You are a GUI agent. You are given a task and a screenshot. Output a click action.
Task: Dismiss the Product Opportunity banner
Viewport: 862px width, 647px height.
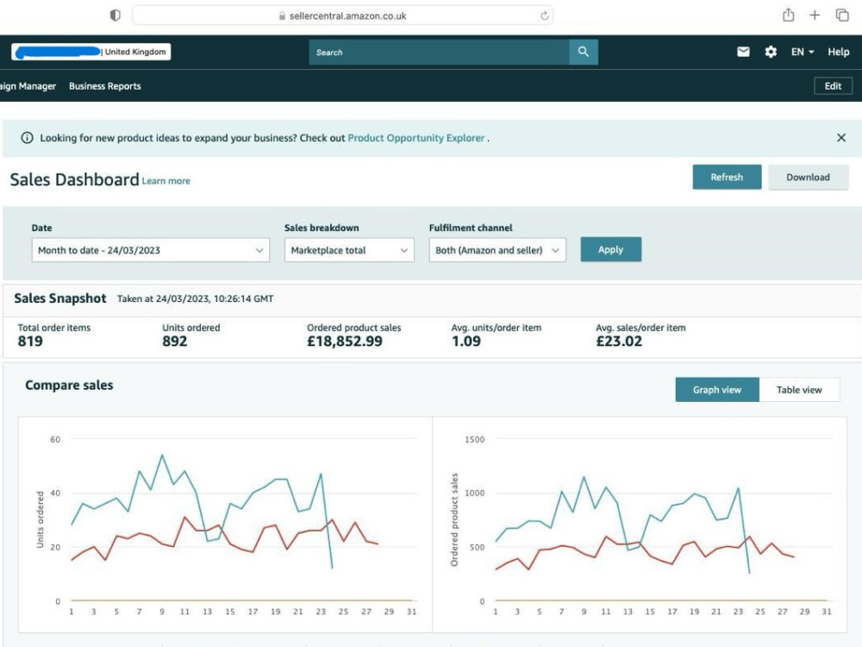point(841,137)
